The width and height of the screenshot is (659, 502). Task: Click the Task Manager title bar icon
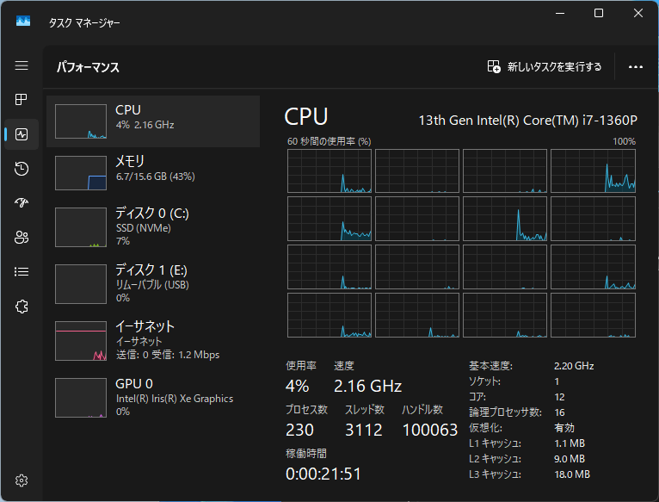[x=23, y=22]
